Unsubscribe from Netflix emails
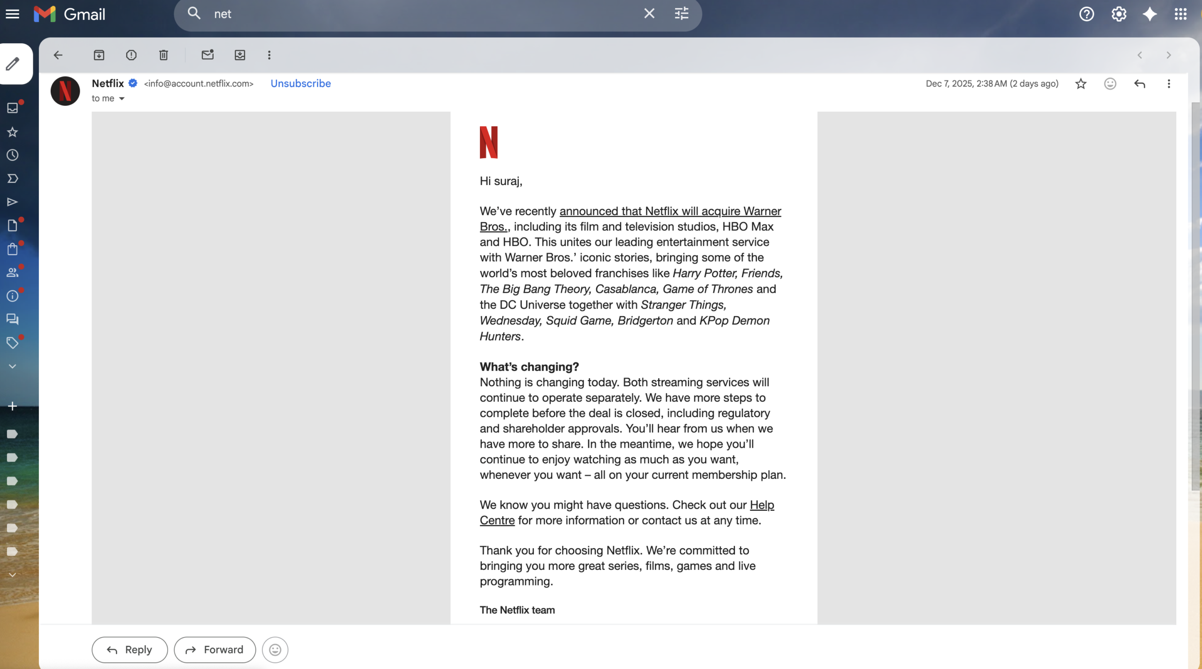Screen dimensions: 1202x669 tap(300, 84)
